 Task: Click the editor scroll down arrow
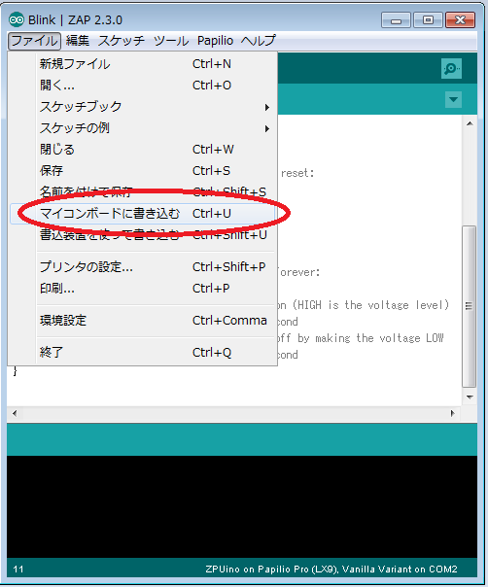tap(470, 397)
